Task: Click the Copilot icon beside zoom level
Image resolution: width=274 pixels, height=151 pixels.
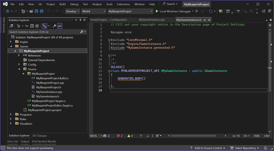Action: [105, 136]
